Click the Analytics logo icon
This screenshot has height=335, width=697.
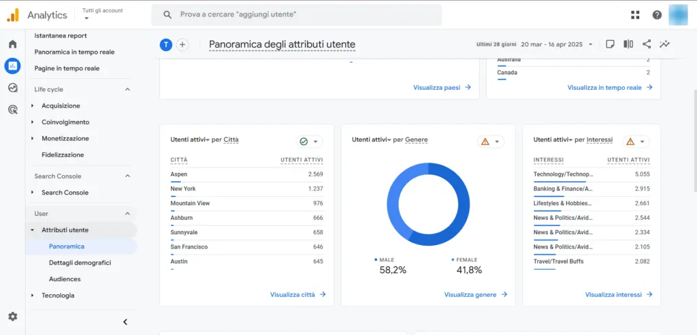(x=13, y=15)
